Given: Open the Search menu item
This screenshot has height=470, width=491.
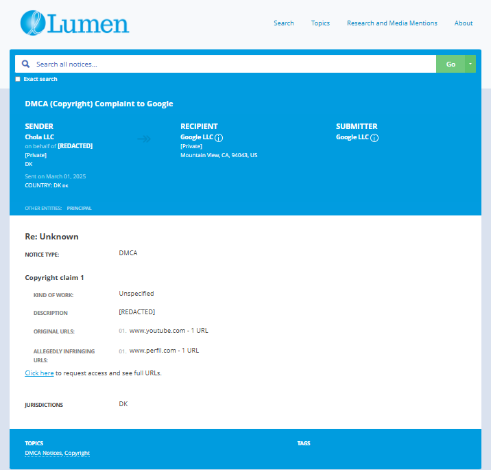Looking at the screenshot, I should pyautogui.click(x=284, y=23).
